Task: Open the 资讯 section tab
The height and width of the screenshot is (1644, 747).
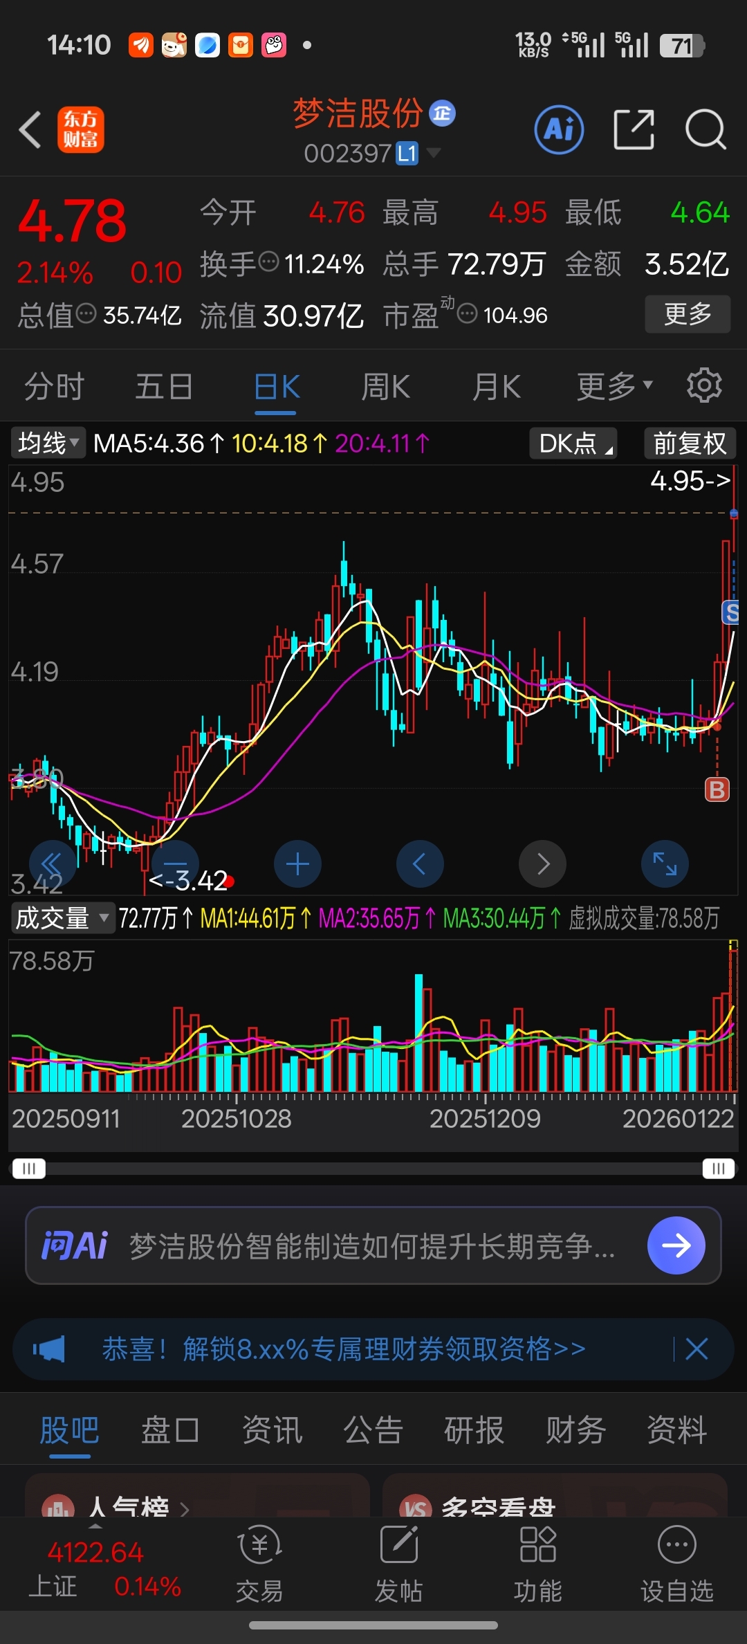Action: coord(272,1430)
